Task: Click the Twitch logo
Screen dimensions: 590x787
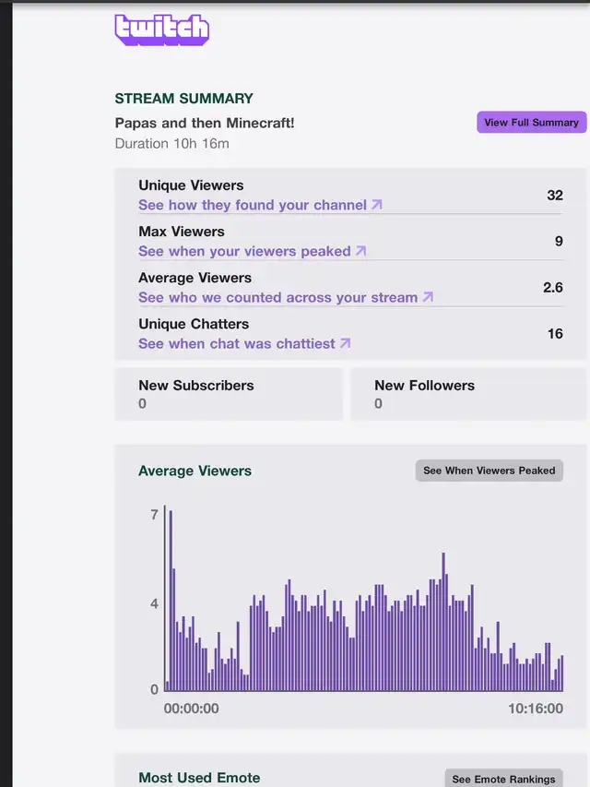Action: 161,29
